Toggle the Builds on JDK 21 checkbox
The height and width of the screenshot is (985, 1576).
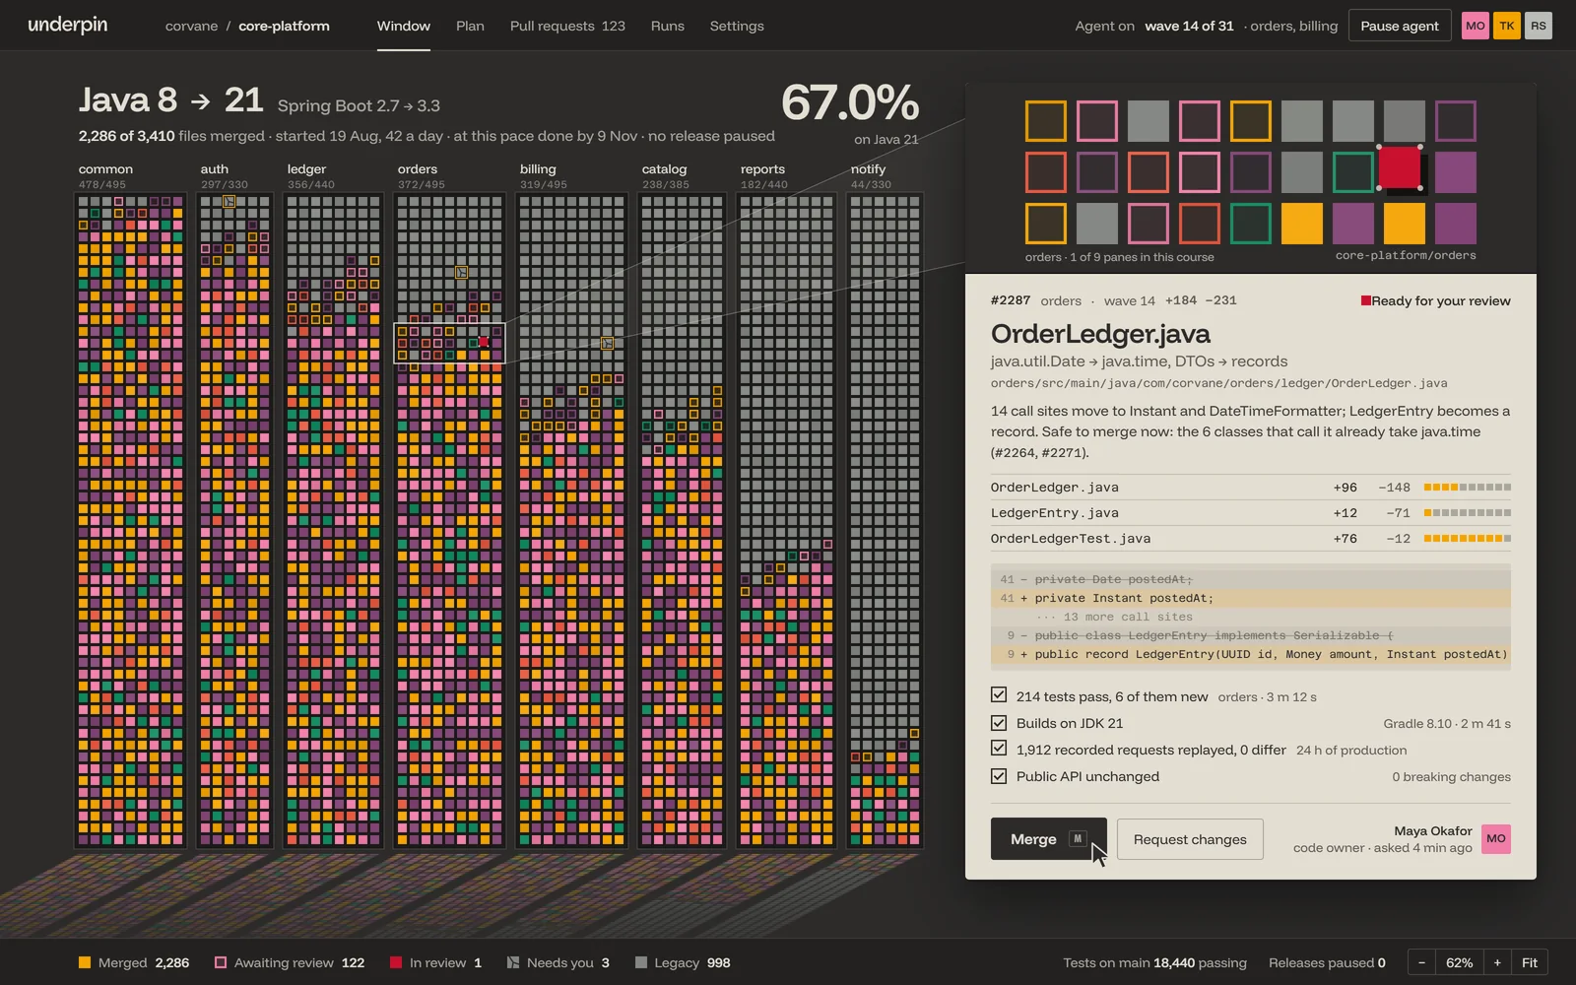(x=999, y=722)
